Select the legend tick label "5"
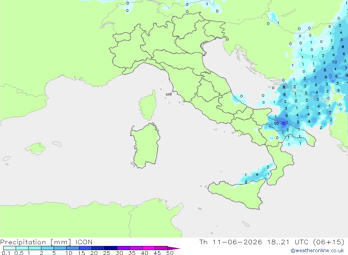 (x=54, y=253)
